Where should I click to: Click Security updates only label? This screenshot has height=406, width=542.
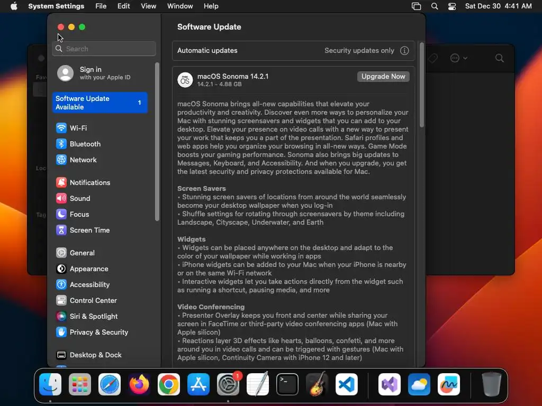359,50
